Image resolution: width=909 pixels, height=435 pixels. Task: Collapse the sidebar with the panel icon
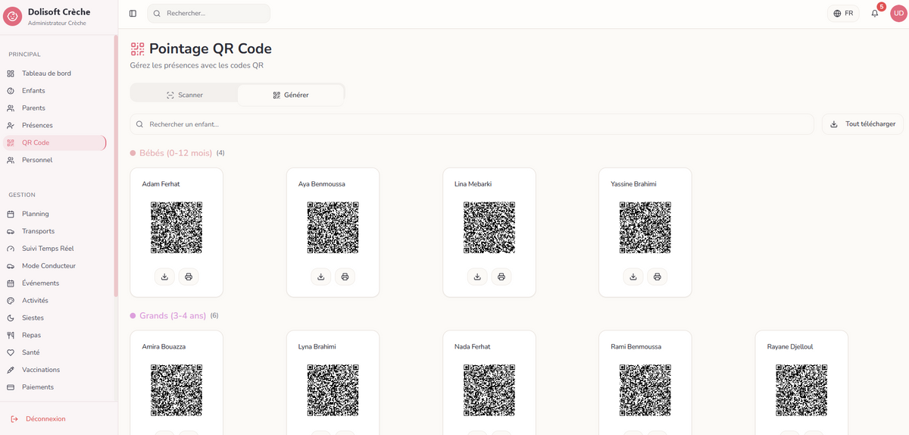133,14
